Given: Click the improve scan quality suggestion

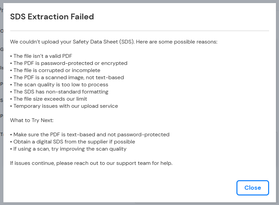Looking at the screenshot, I should (68, 149).
